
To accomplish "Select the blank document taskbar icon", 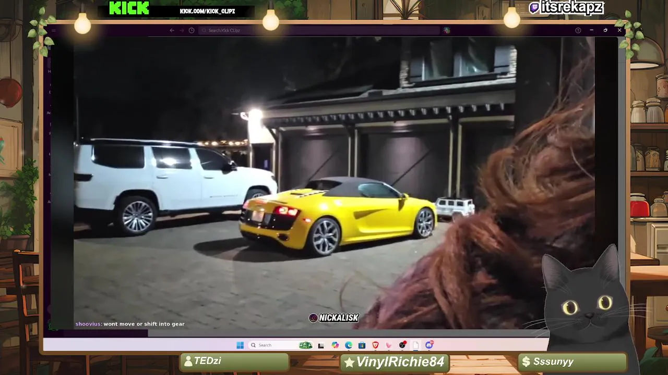I will click(x=416, y=345).
